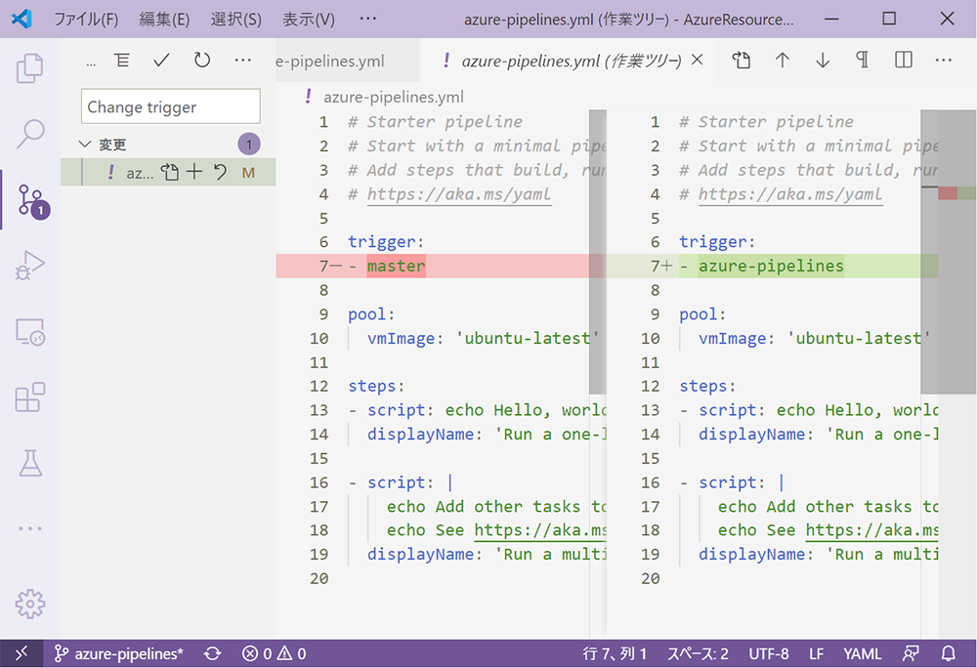Go to line via 行 7、列 1

[615, 653]
